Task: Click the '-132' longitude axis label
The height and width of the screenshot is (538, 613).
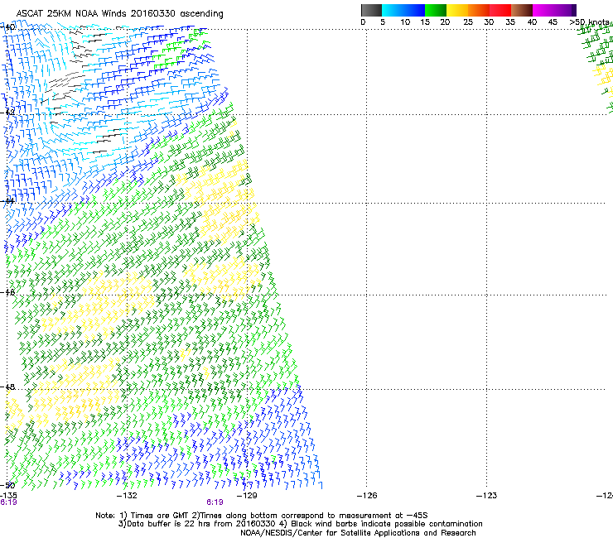Action: pyautogui.click(x=127, y=496)
